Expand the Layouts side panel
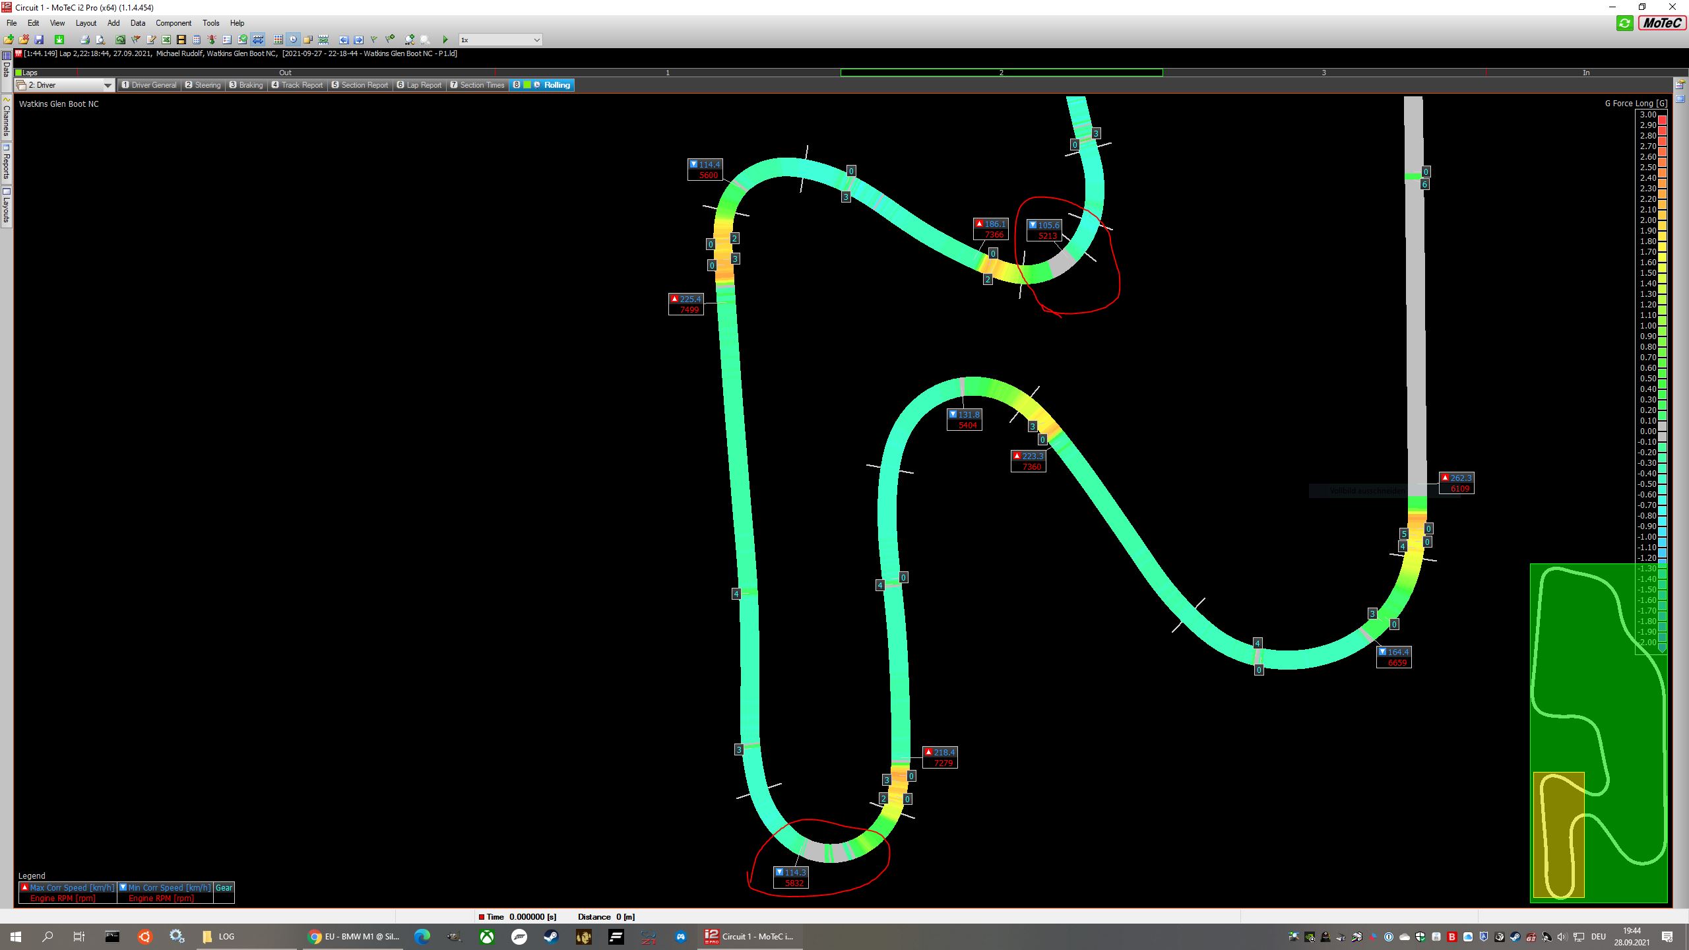The image size is (1689, 950). (7, 206)
